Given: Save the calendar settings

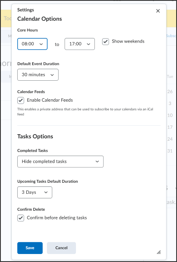Looking at the screenshot, I should click(x=30, y=248).
